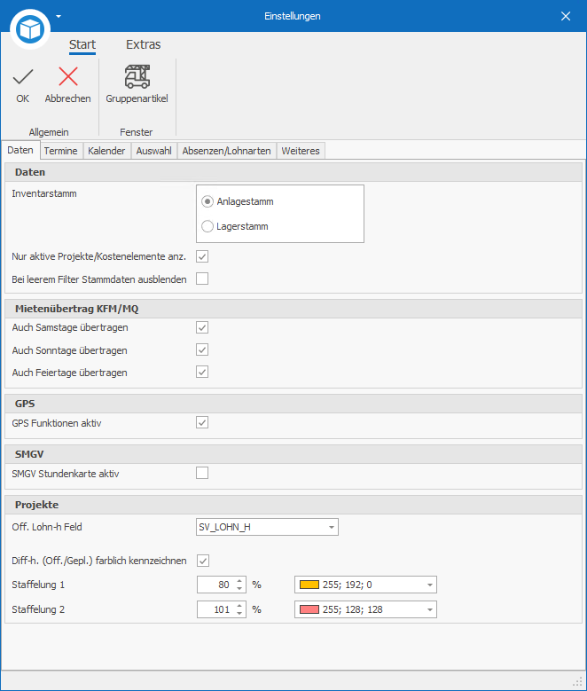587x691 pixels.
Task: Click the red Abbrechen cross icon
Action: 68,76
